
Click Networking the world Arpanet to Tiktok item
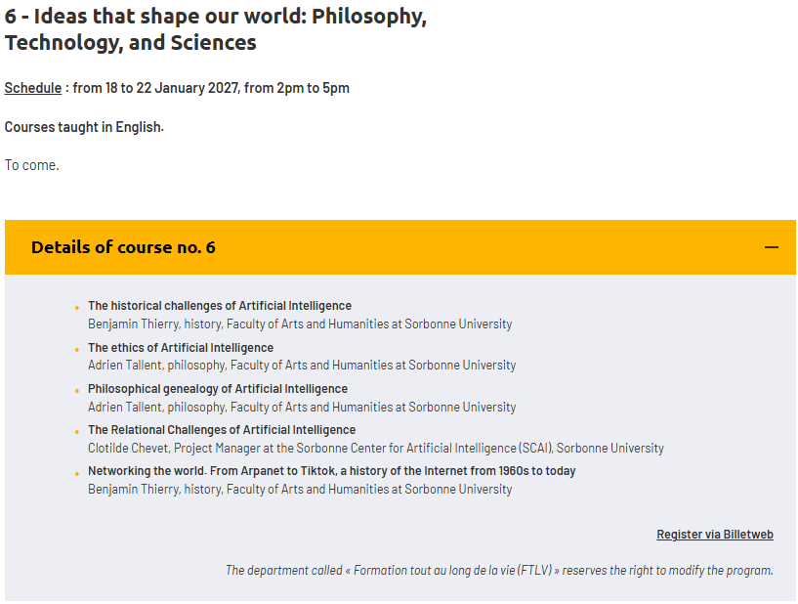coord(332,471)
